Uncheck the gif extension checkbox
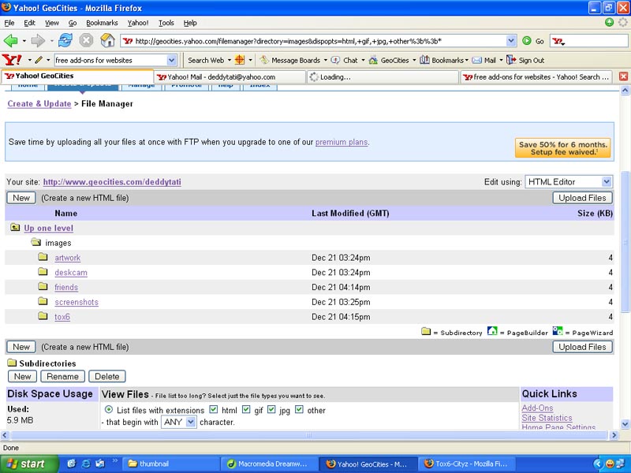Screen dimensions: 631x473 coord(246,409)
